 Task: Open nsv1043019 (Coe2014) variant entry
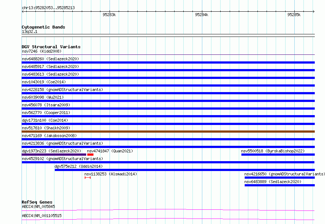click(x=44, y=82)
